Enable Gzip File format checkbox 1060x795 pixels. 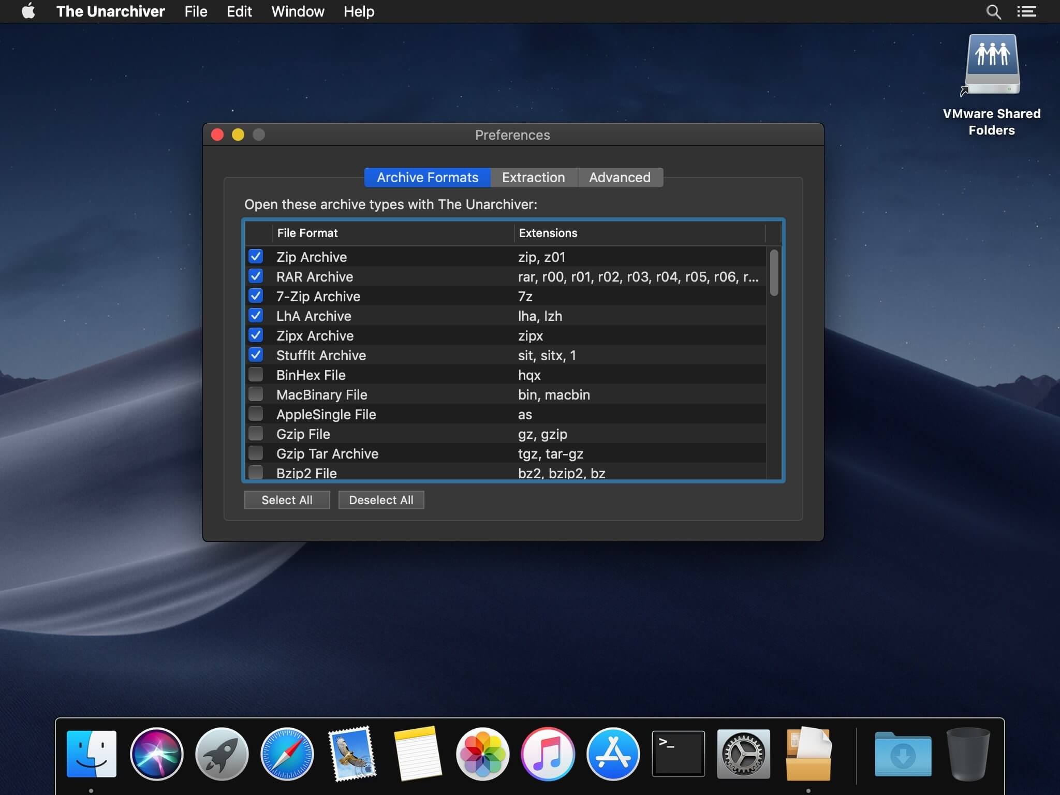[256, 433]
